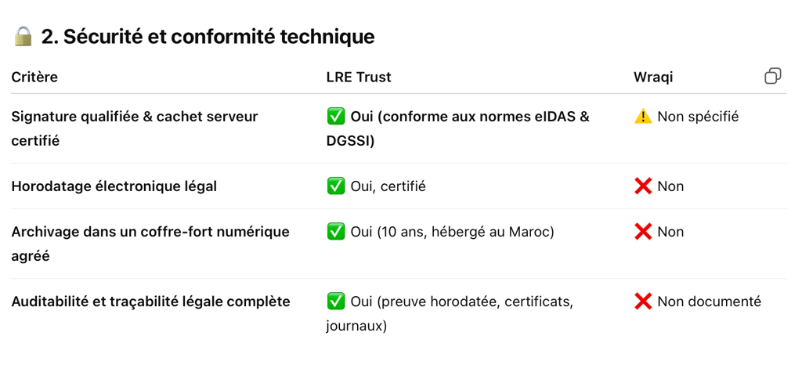This screenshot has width=802, height=372.
Task: Click the red cross in the Horodatage row
Action: coord(643,186)
